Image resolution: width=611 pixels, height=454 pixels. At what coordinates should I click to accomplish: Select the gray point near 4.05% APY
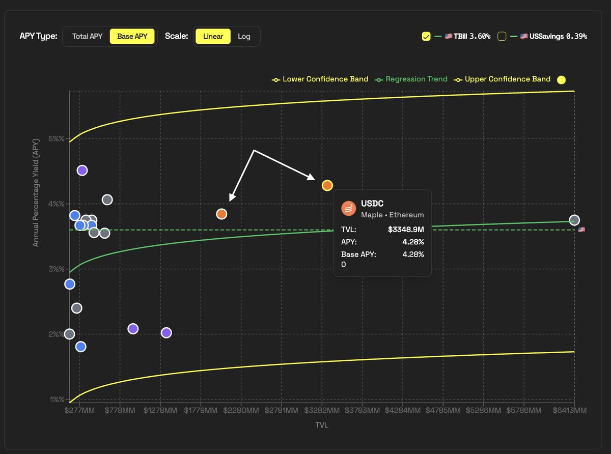[x=107, y=200]
